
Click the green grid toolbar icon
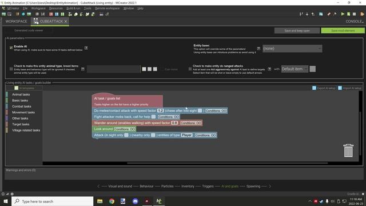click(x=62, y=14)
